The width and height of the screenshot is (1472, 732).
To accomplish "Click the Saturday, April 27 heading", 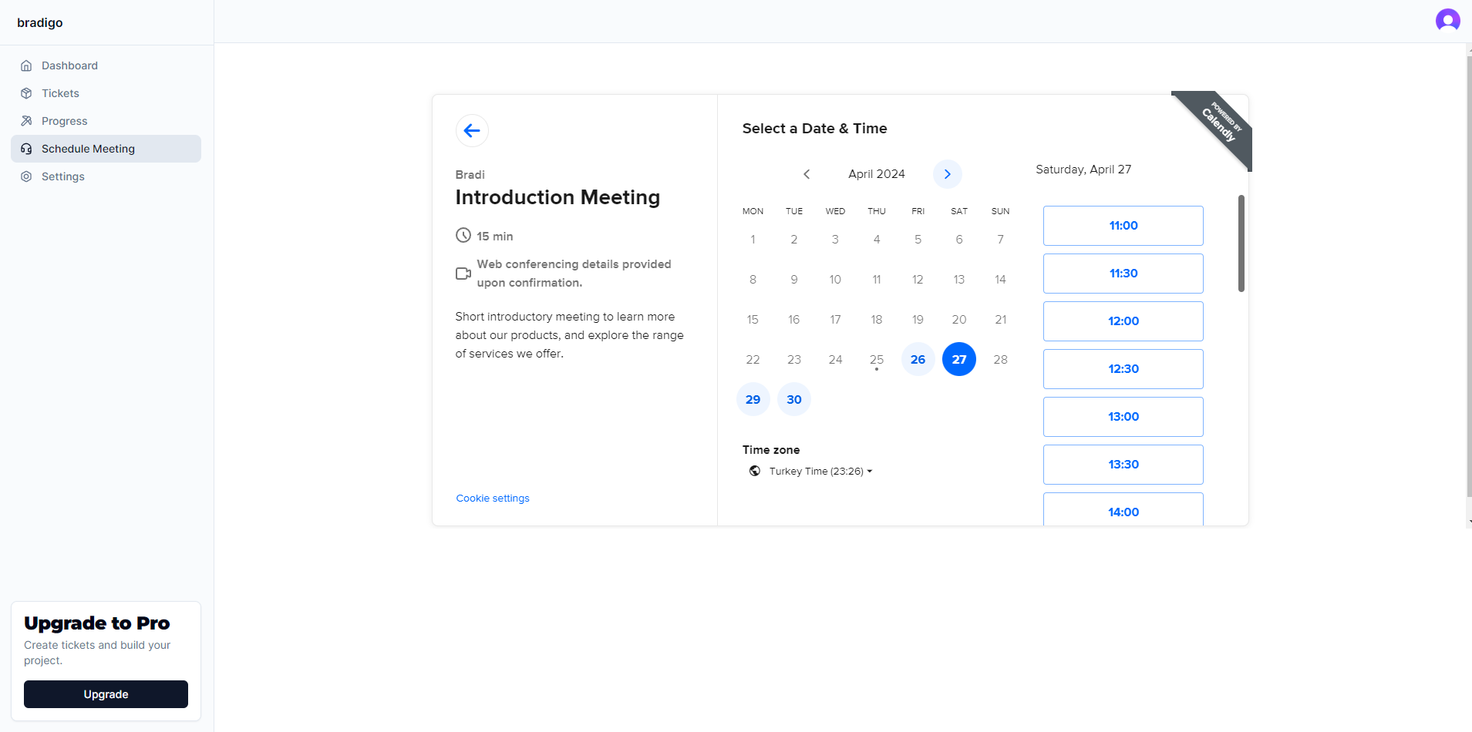I will coord(1083,170).
